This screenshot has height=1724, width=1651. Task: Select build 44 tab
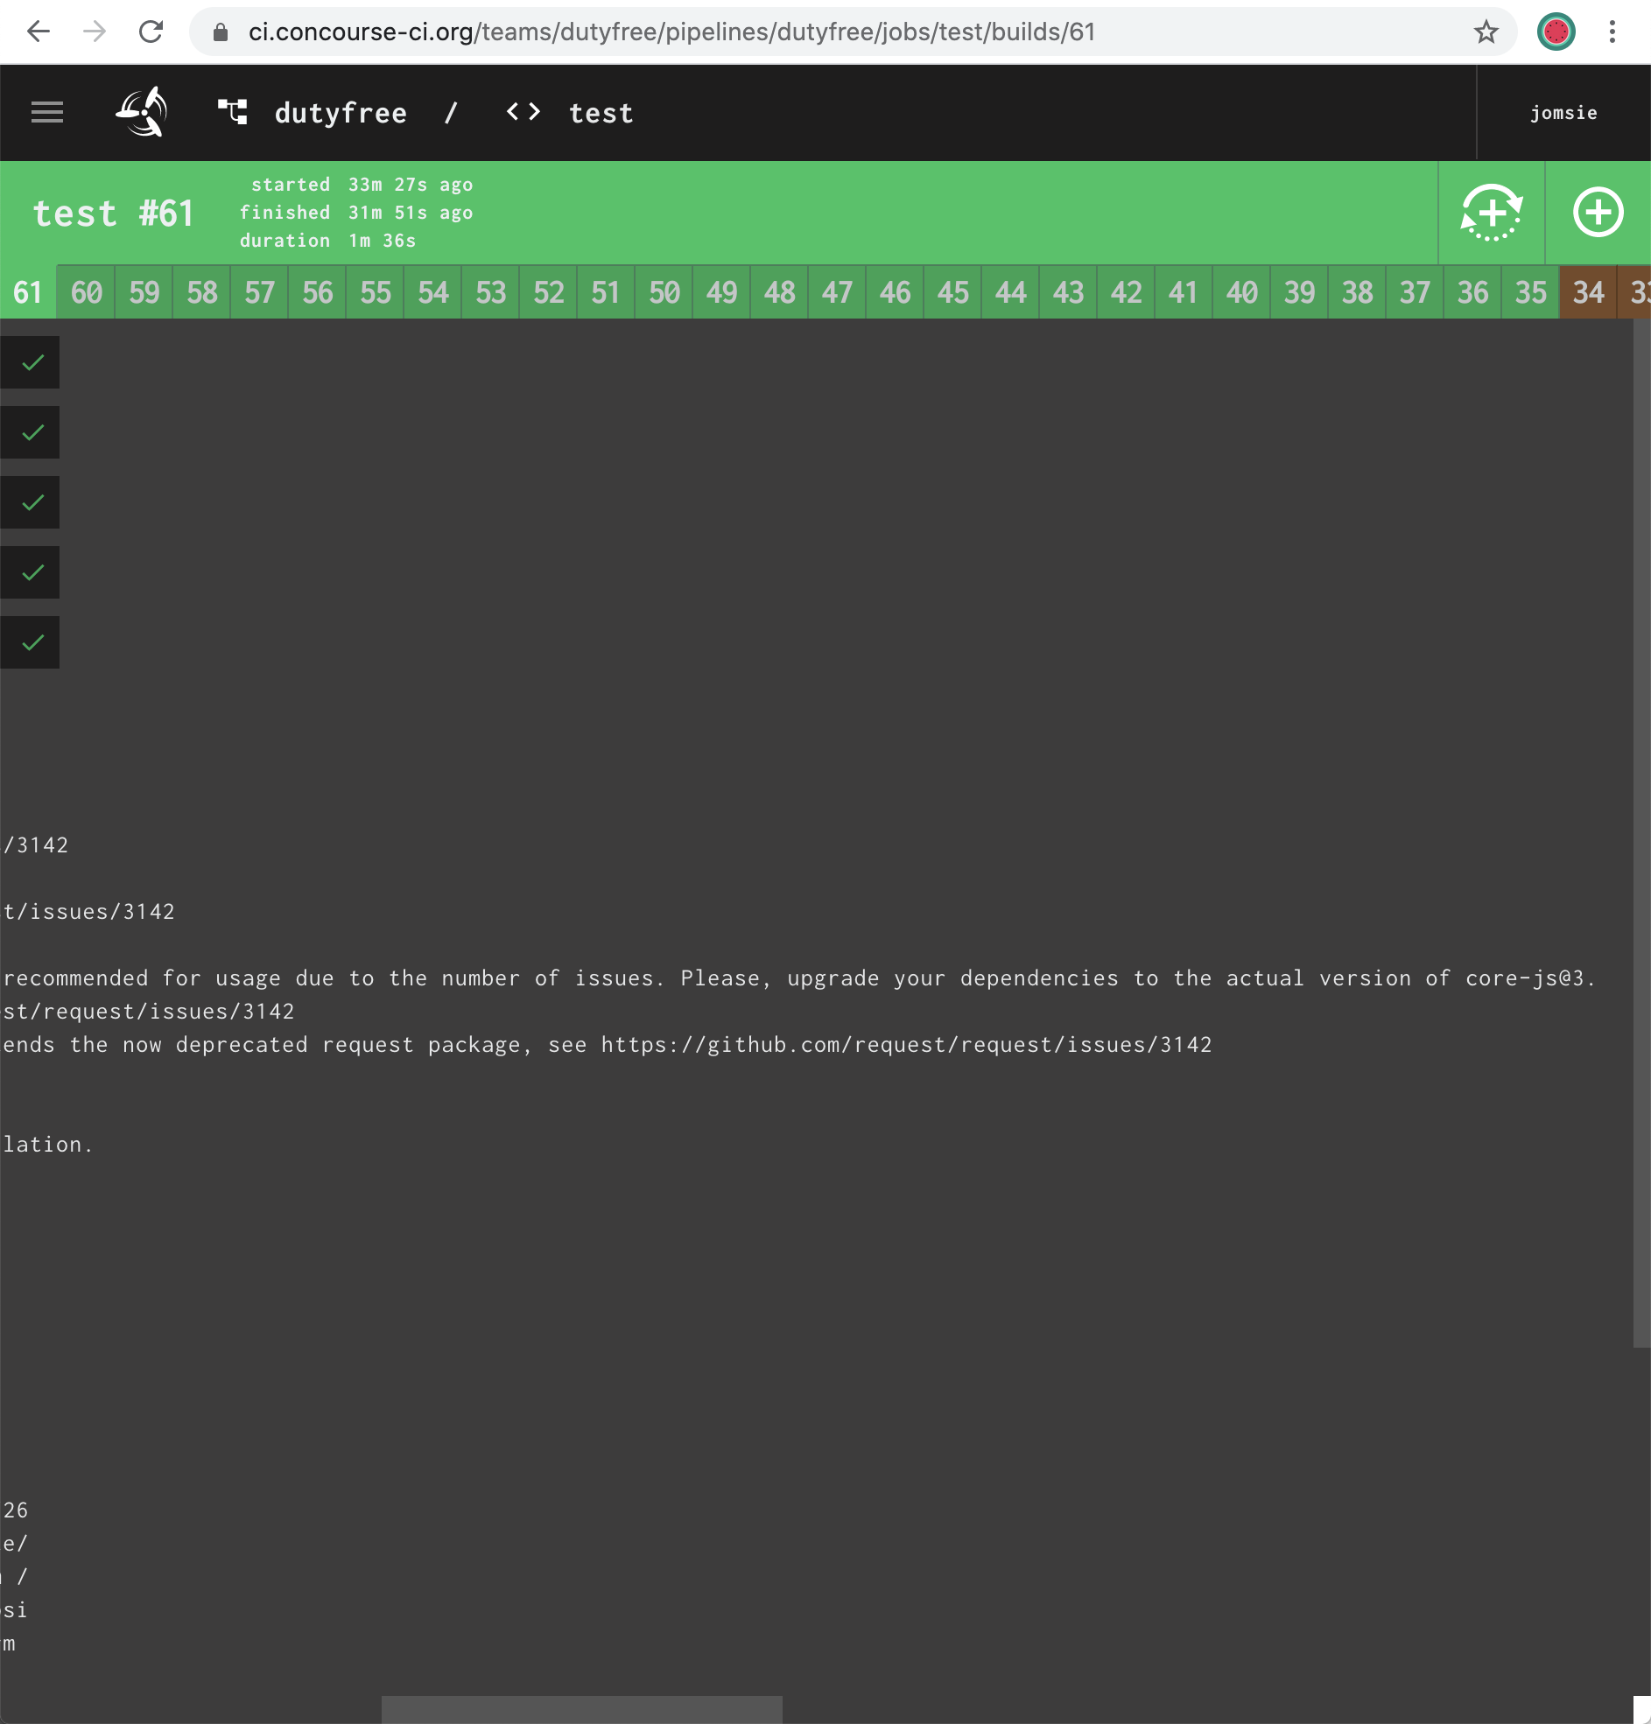tap(1010, 292)
